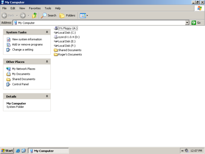Image resolution: width=205 pixels, height=154 pixels.
Task: Select Shared Documents folder icon in file list
Action: pos(56,50)
